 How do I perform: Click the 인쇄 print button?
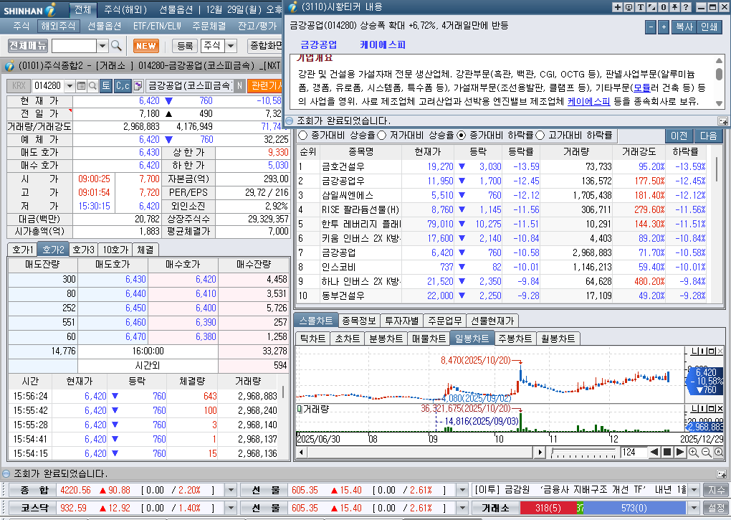709,27
